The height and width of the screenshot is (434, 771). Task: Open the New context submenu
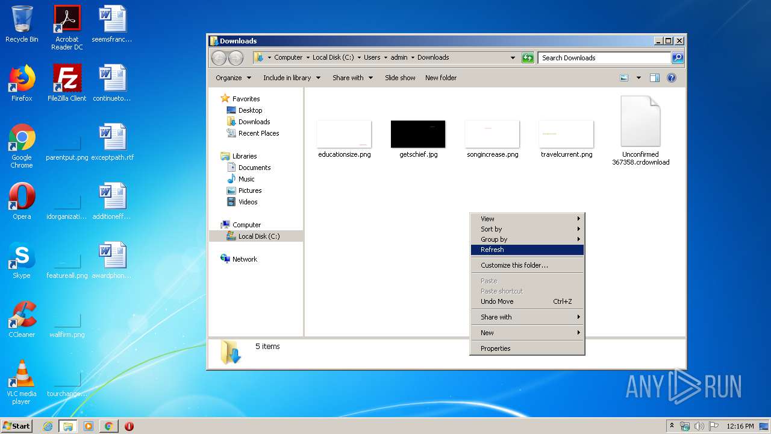[x=527, y=333]
